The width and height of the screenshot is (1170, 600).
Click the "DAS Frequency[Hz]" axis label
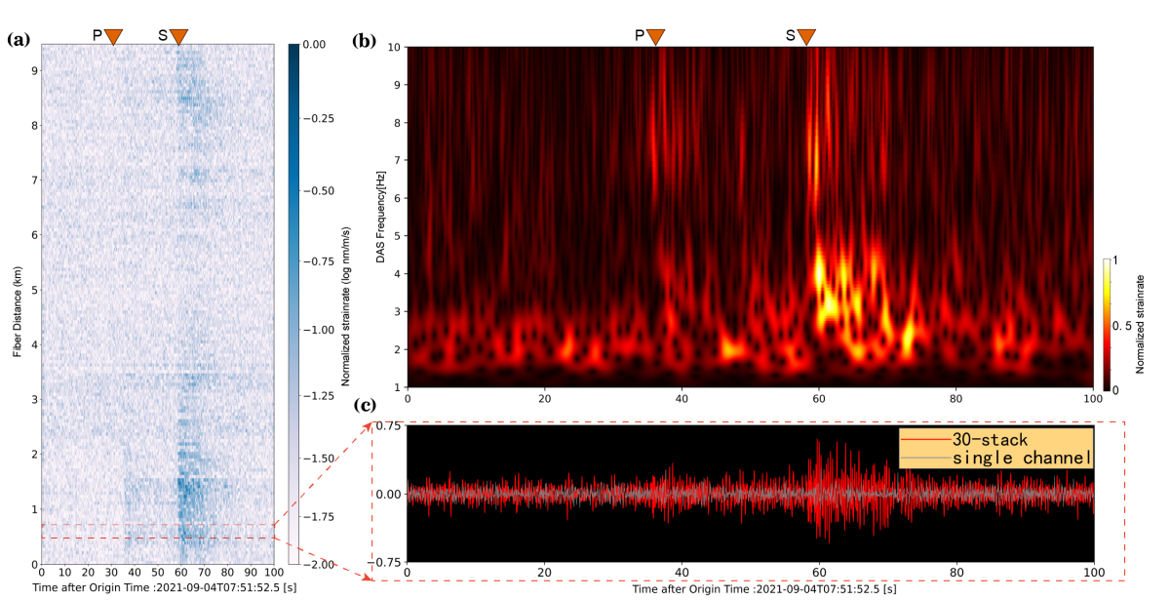(x=381, y=217)
